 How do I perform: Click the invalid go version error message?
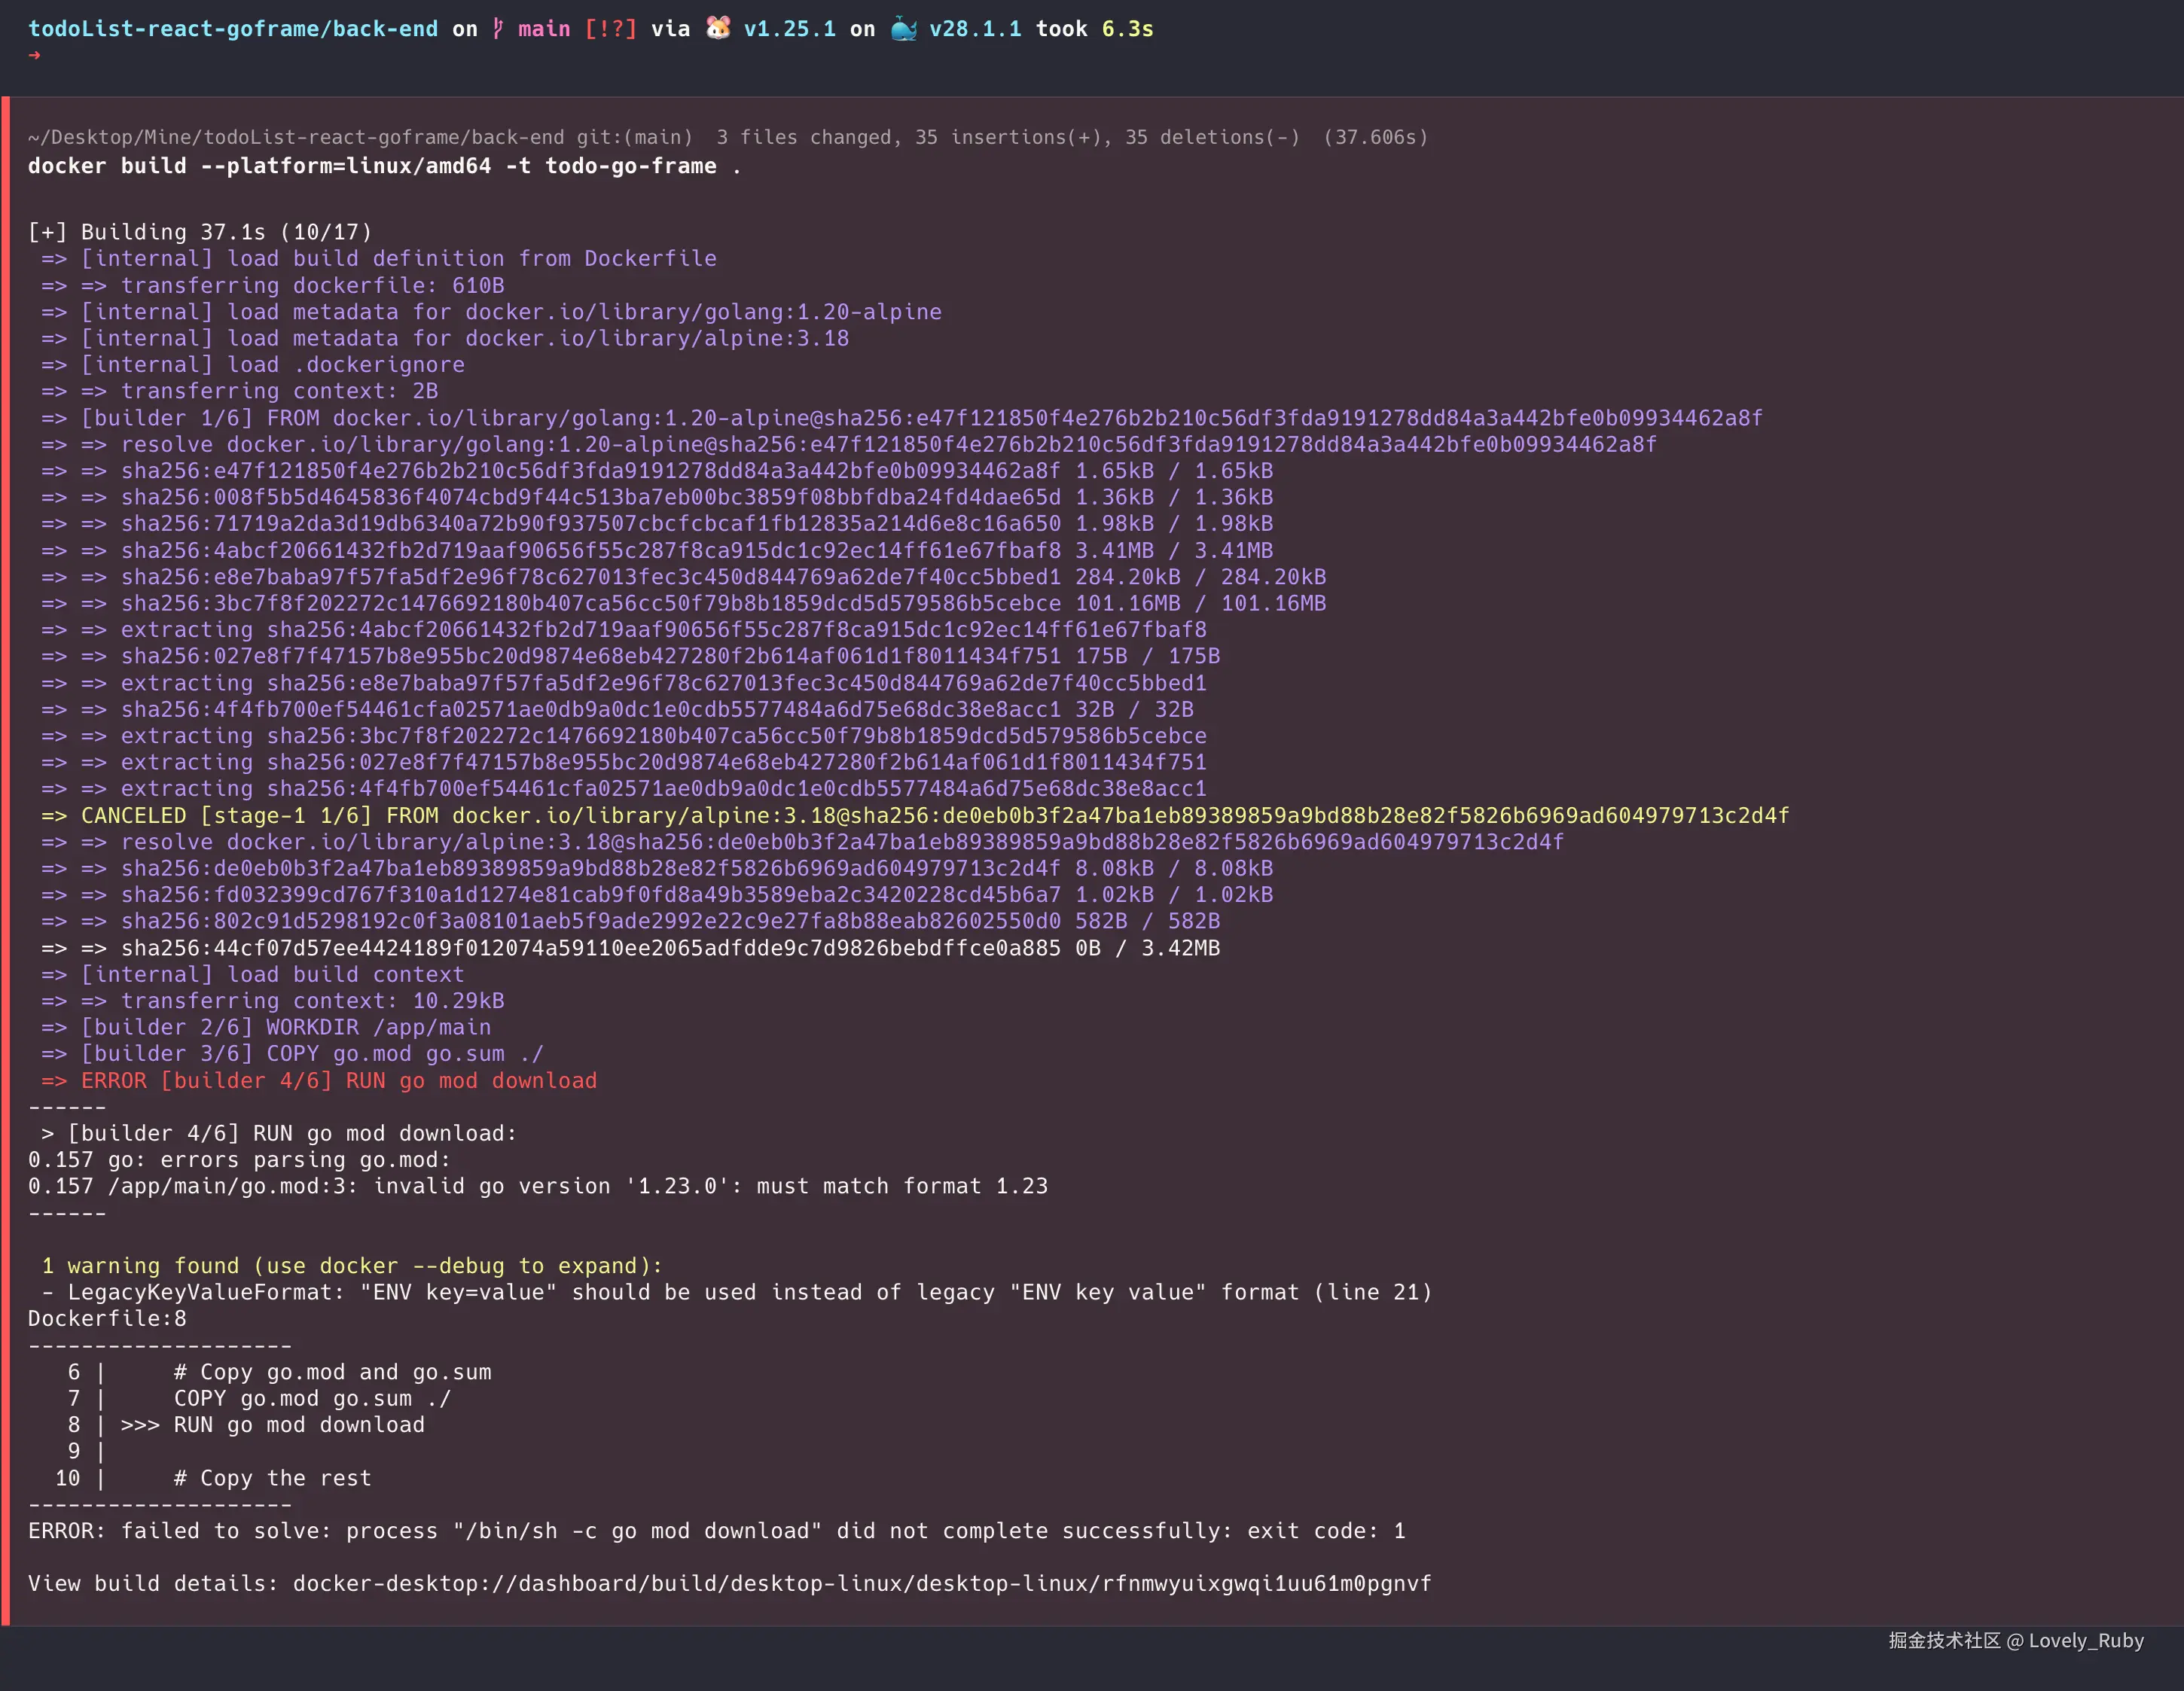click(538, 1187)
